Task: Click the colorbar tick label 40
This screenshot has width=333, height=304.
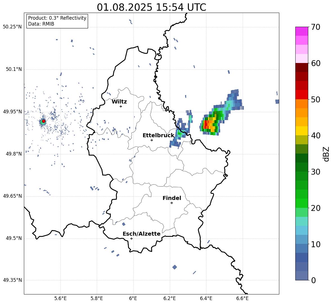Action: (316, 136)
